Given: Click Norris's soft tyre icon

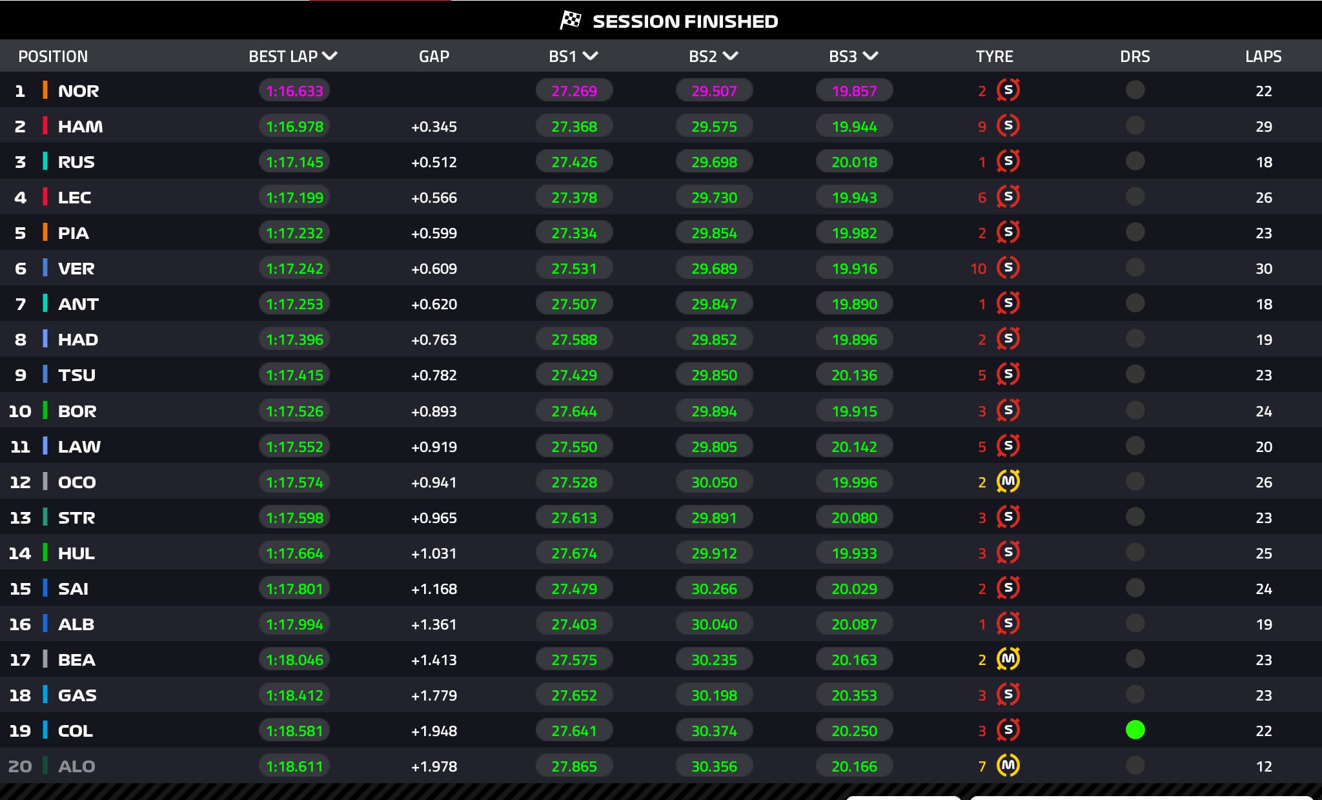Looking at the screenshot, I should (1008, 90).
